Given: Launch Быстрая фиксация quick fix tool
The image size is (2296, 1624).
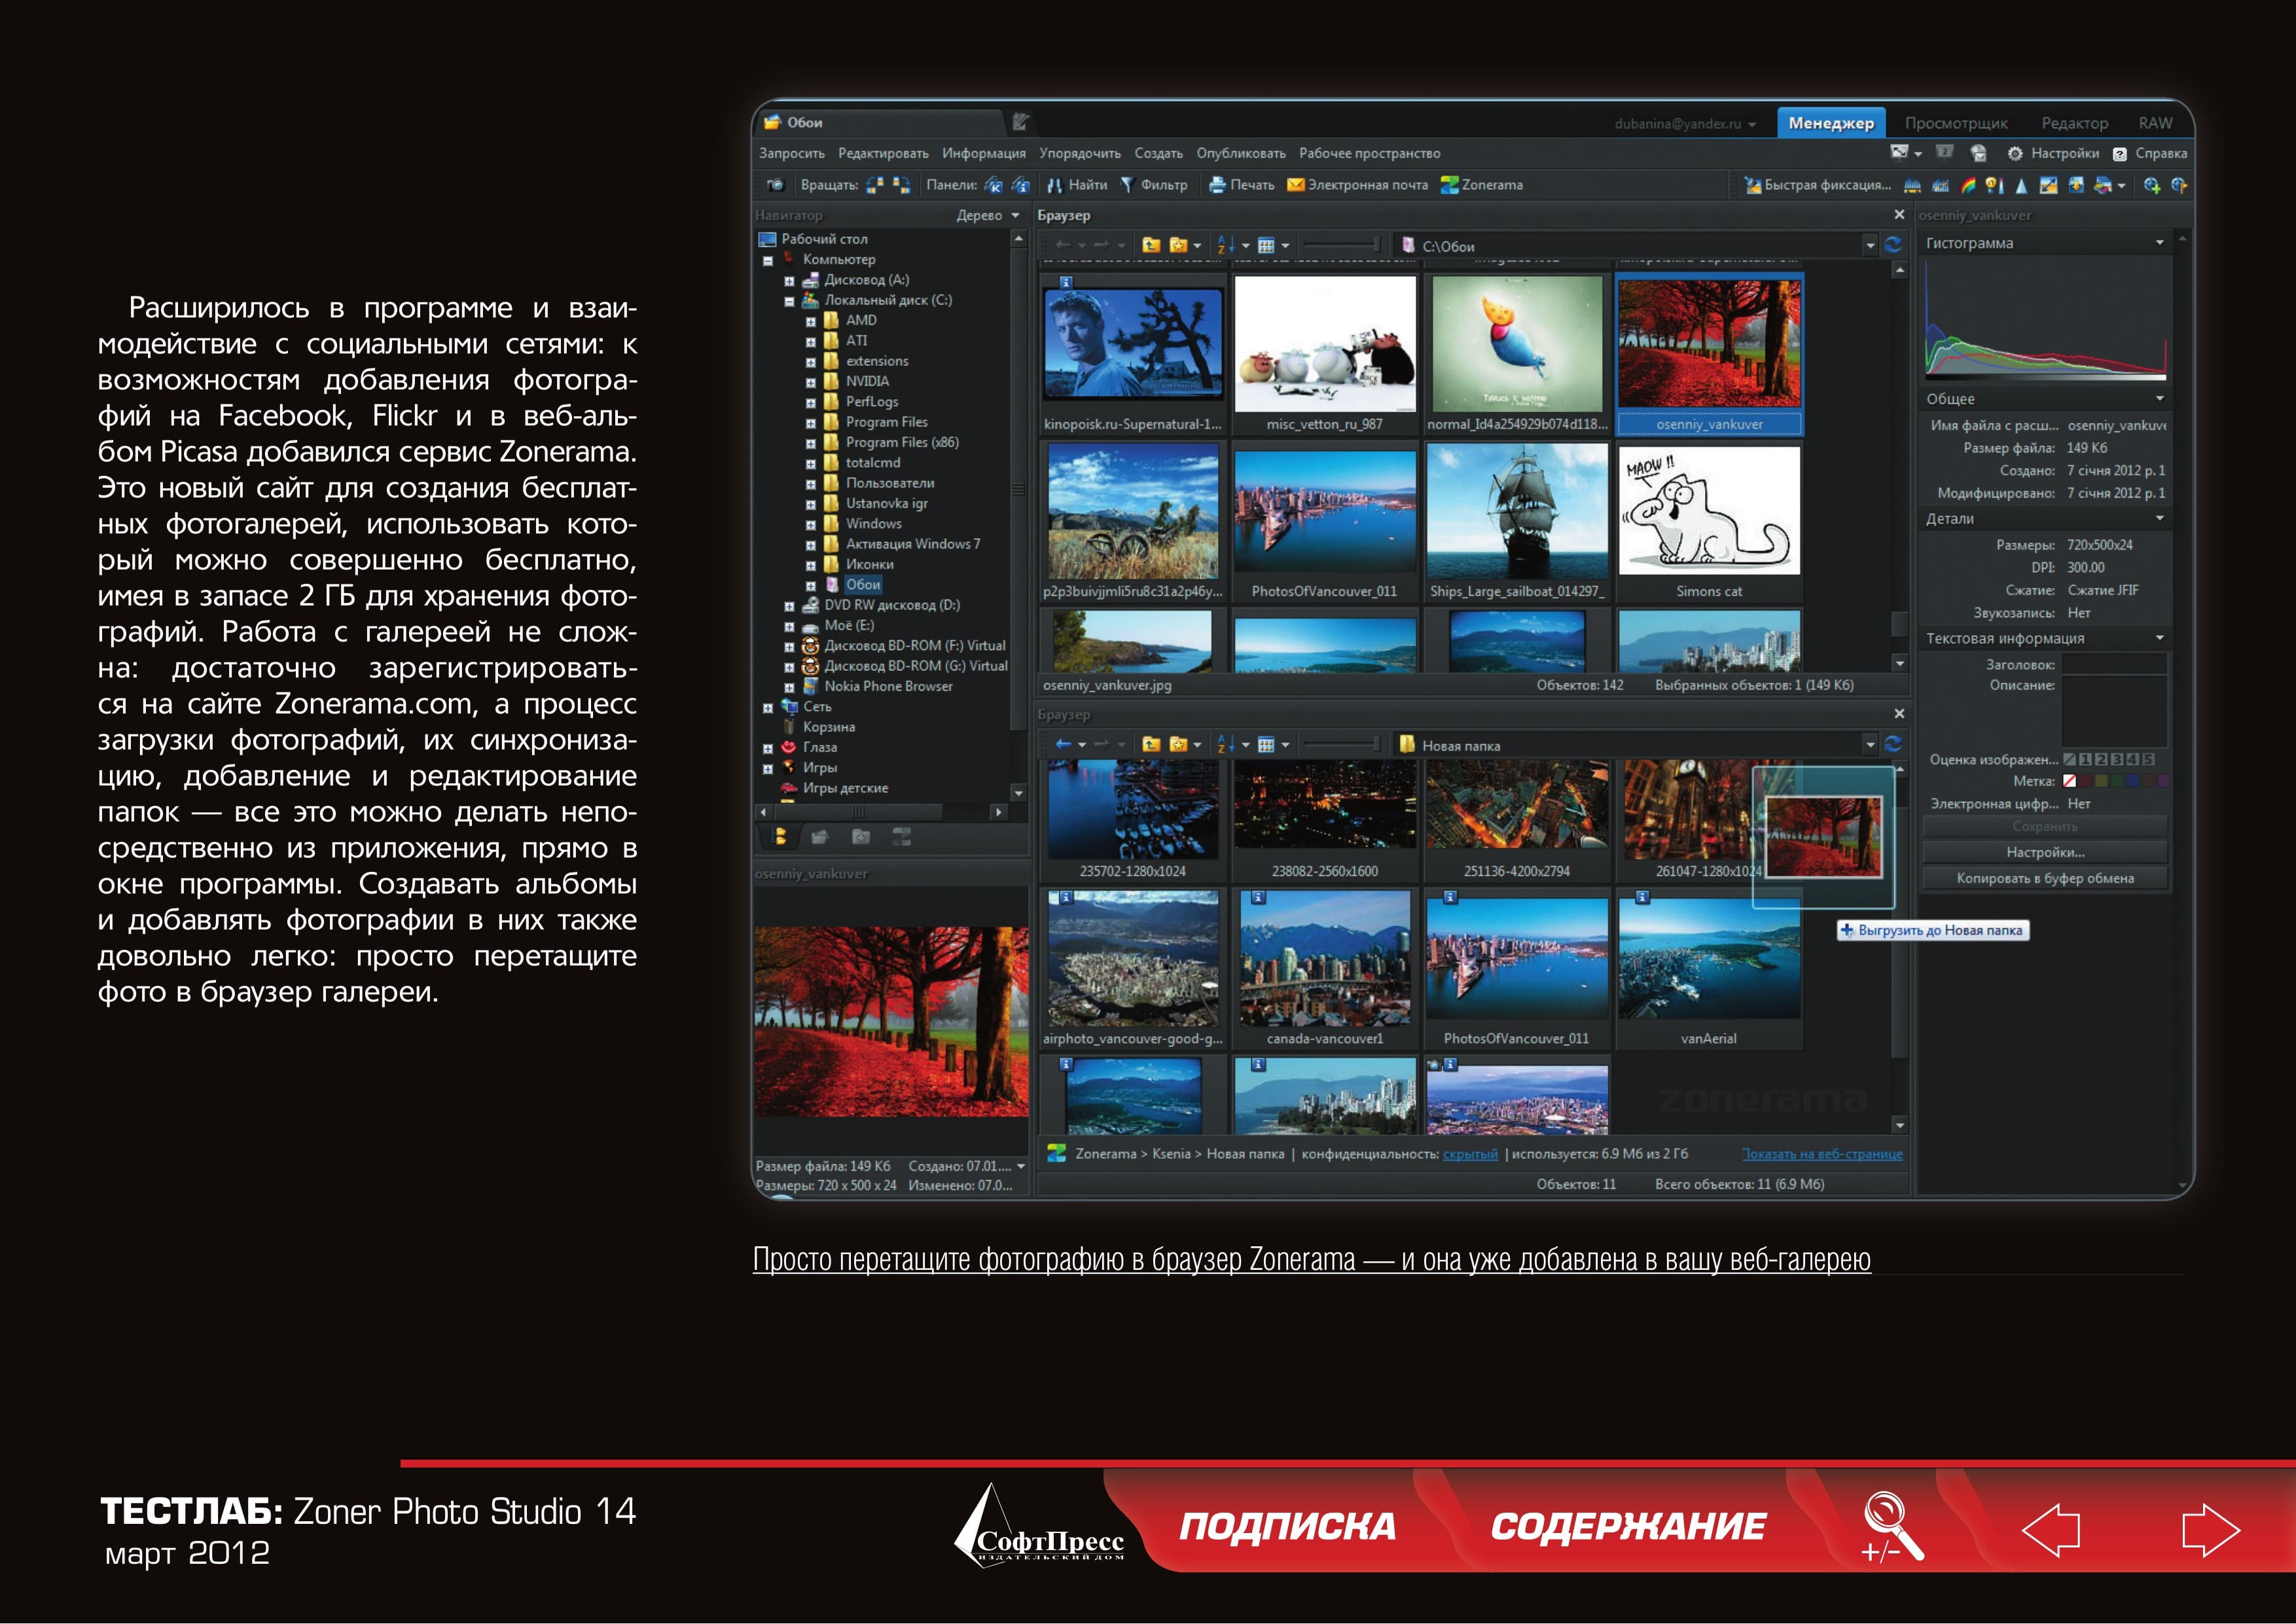Looking at the screenshot, I should pos(1817,185).
